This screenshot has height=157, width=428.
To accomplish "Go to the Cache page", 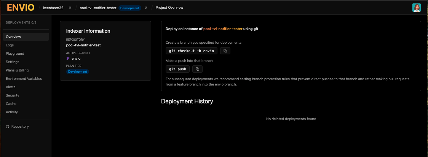I will point(11,104).
